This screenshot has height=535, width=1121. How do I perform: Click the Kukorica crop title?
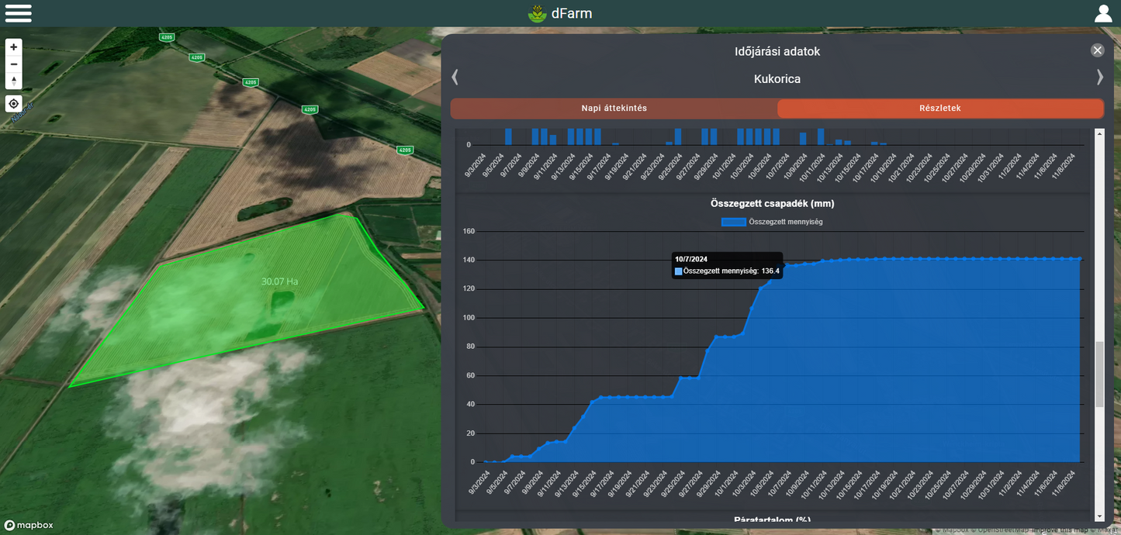coord(777,79)
